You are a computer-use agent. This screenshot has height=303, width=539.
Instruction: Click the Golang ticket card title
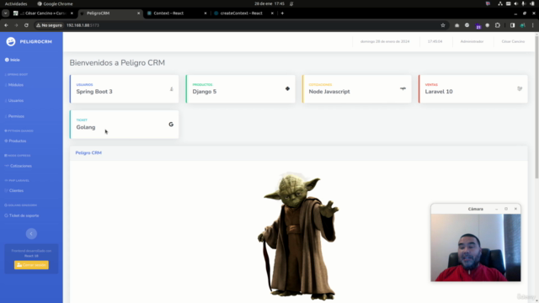tap(86, 127)
